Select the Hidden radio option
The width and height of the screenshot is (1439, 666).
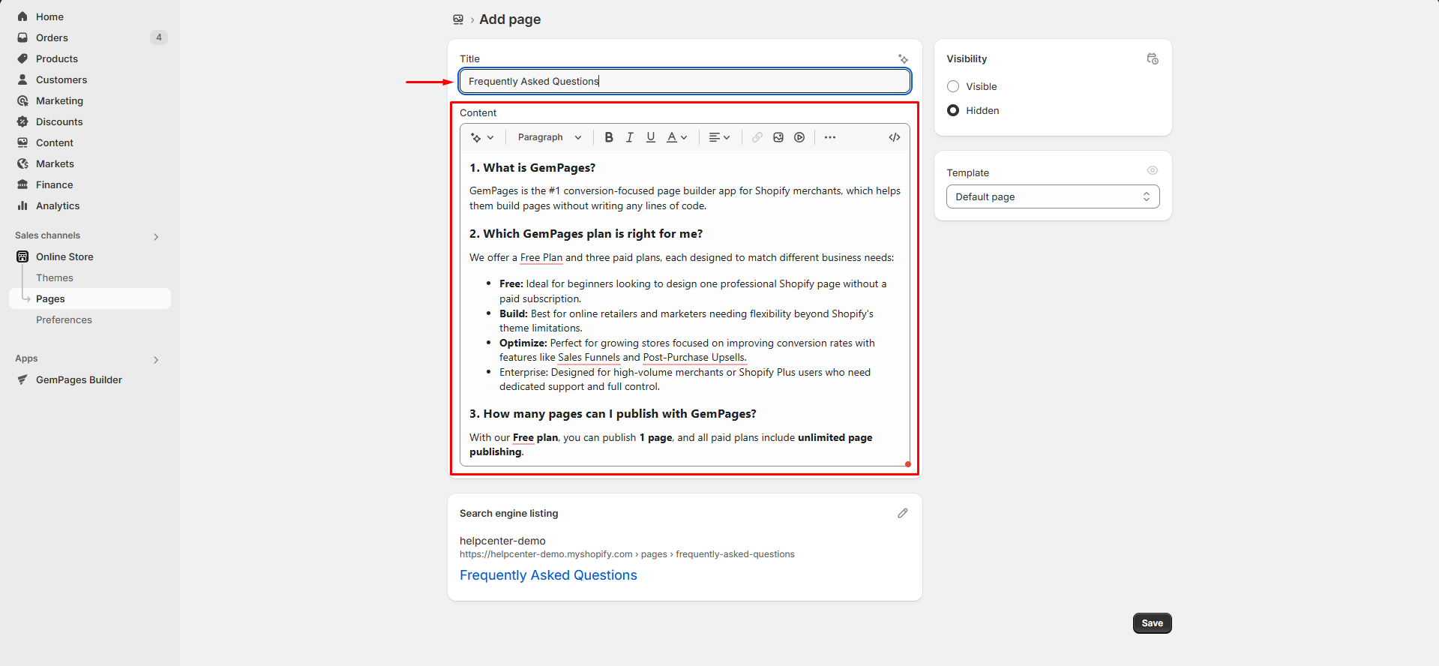[x=953, y=111]
